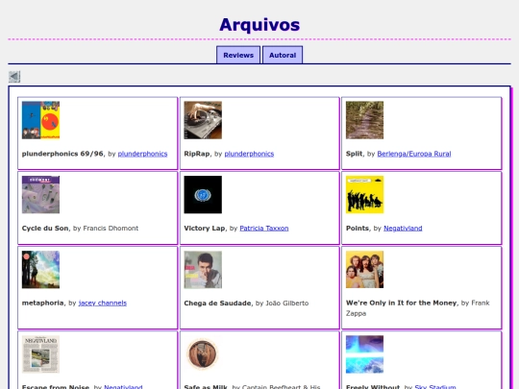Visit the Sky Stadium artist link
The height and width of the screenshot is (389, 519).
point(435,386)
